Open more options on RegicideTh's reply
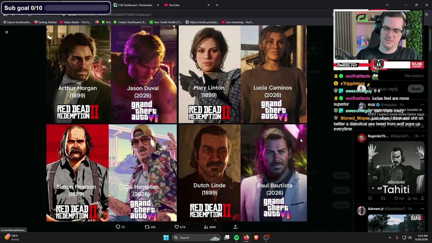The height and width of the screenshot is (243, 432). [422, 136]
